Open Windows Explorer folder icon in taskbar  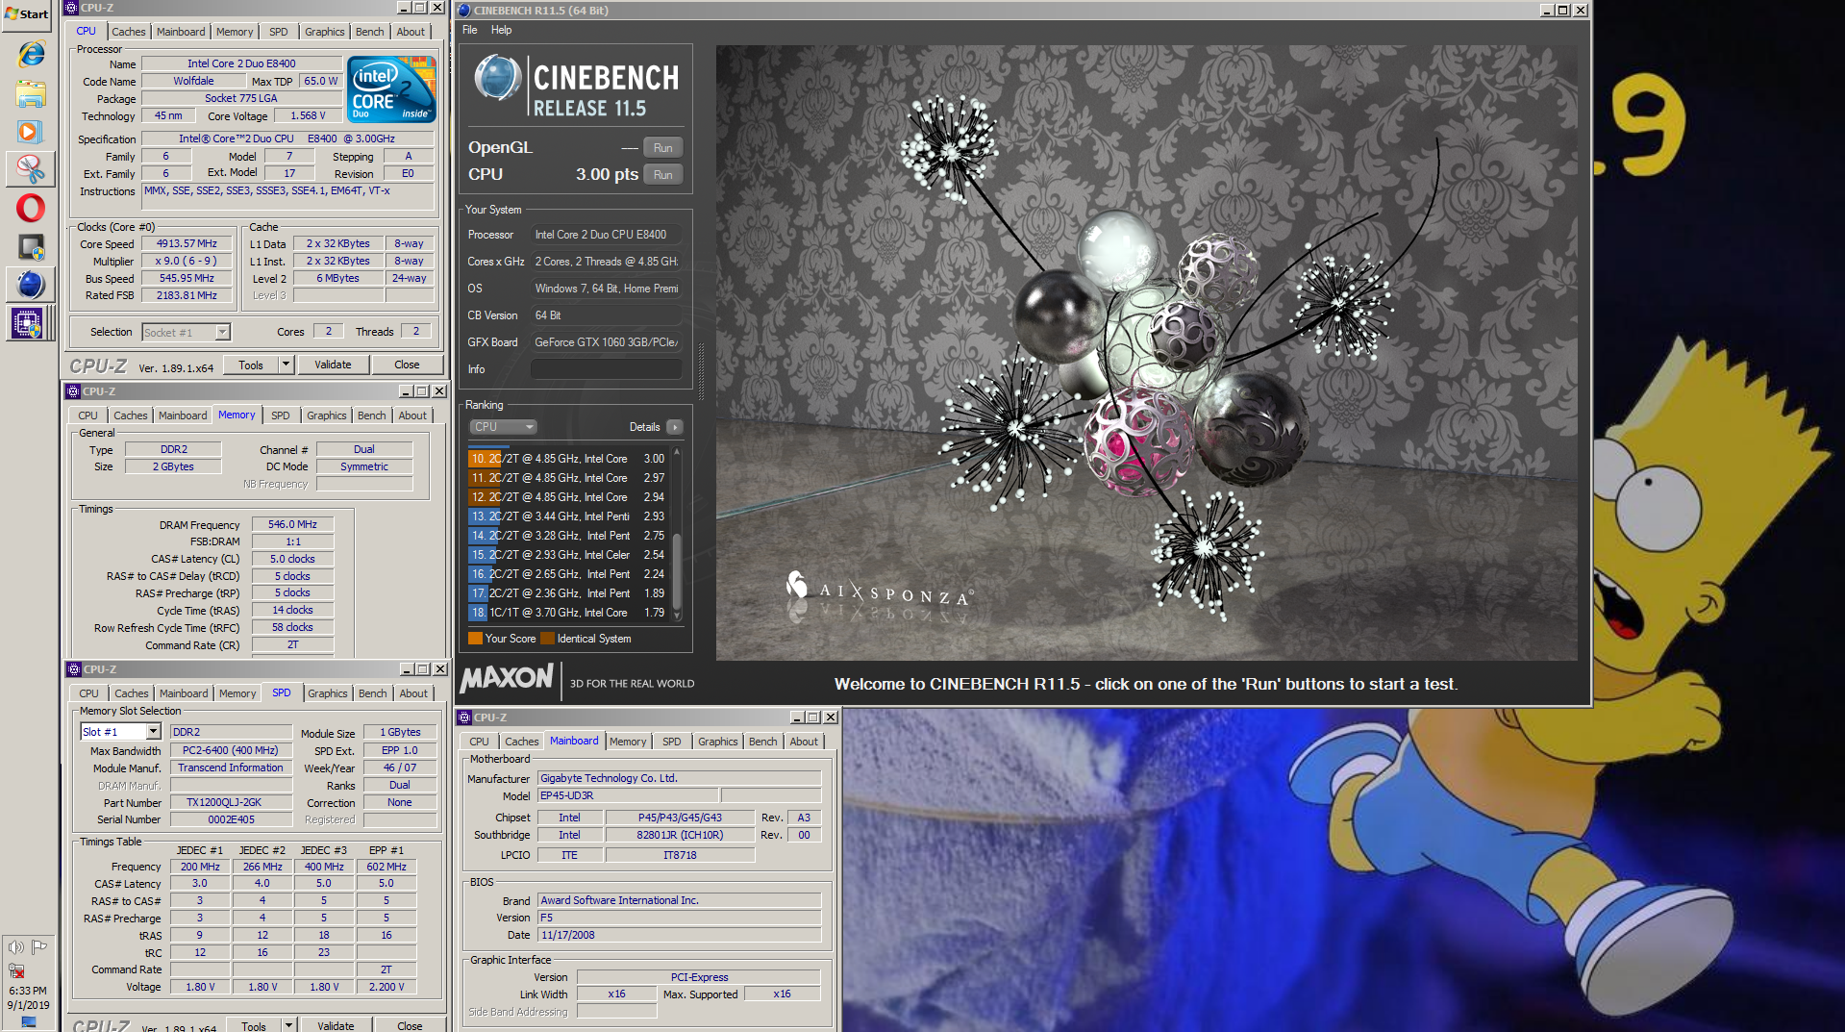[x=31, y=93]
